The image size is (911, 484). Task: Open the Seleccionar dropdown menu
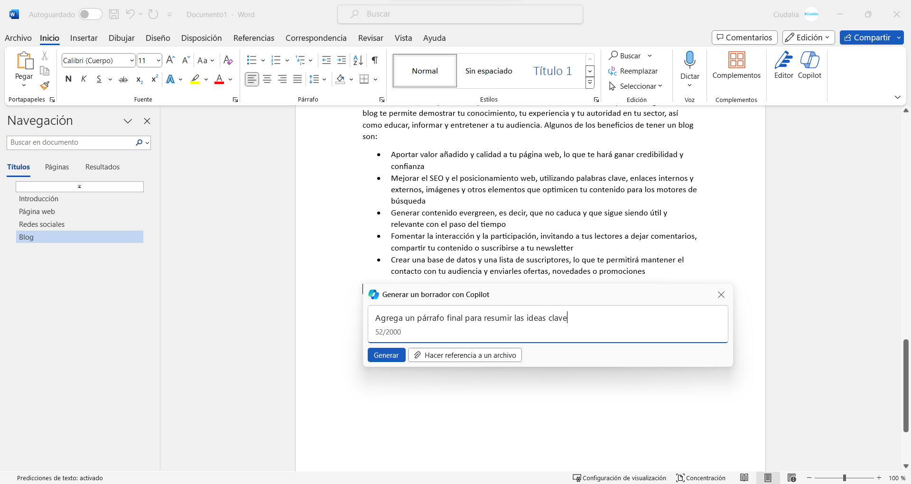coord(636,86)
